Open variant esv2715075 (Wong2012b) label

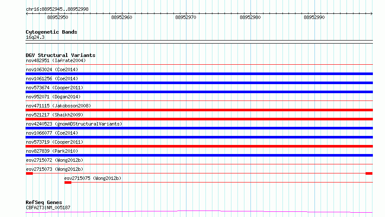(93, 178)
